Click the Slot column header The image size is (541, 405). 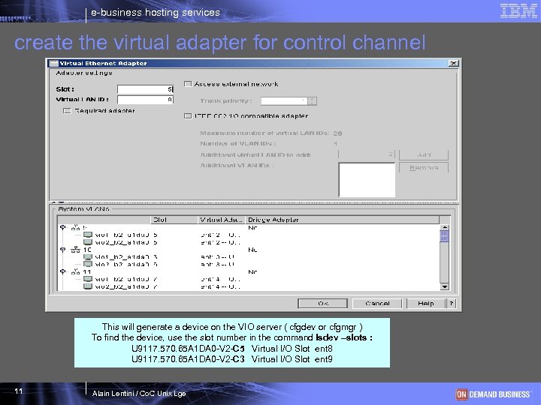coord(174,220)
